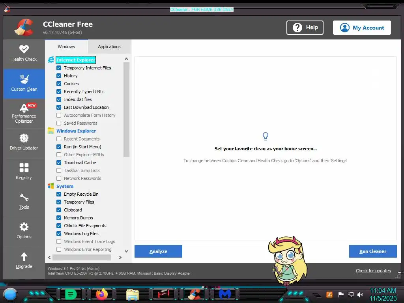Enable Saved Passwords cleaning

pos(59,123)
